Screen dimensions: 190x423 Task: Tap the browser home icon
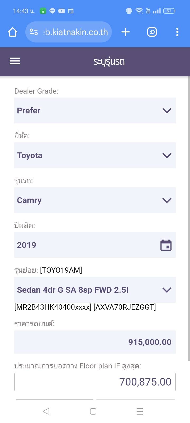click(13, 32)
